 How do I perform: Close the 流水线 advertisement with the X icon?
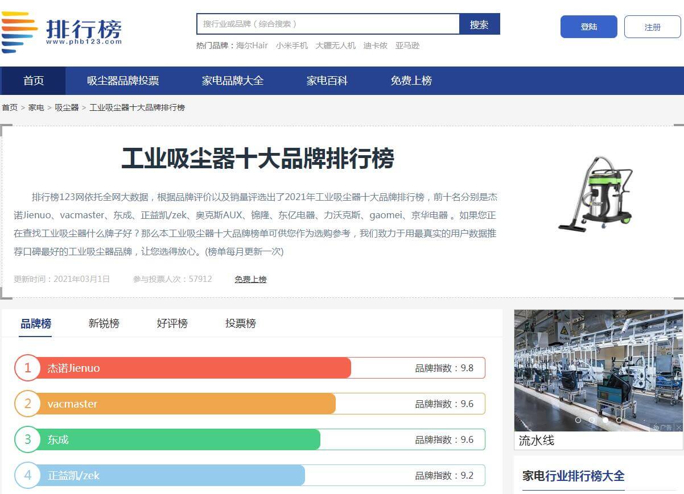[x=678, y=427]
